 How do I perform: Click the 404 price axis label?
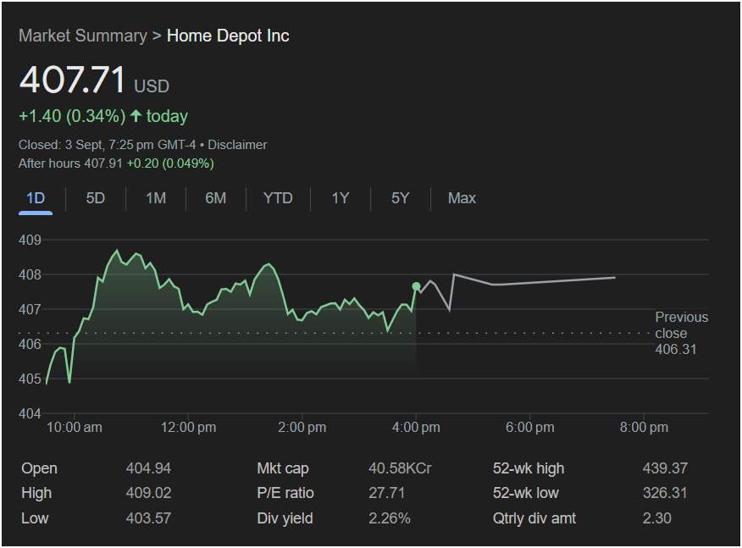click(30, 413)
